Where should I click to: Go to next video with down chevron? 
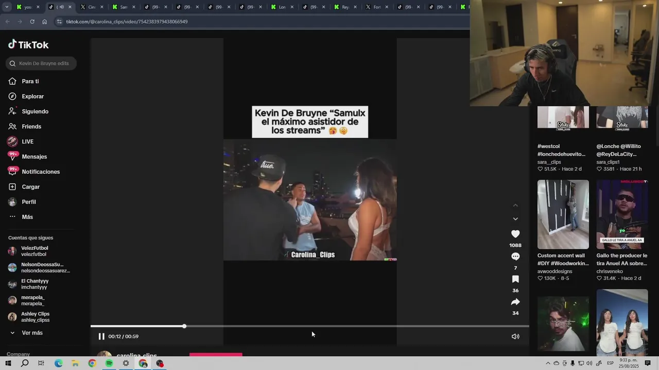[x=515, y=219]
